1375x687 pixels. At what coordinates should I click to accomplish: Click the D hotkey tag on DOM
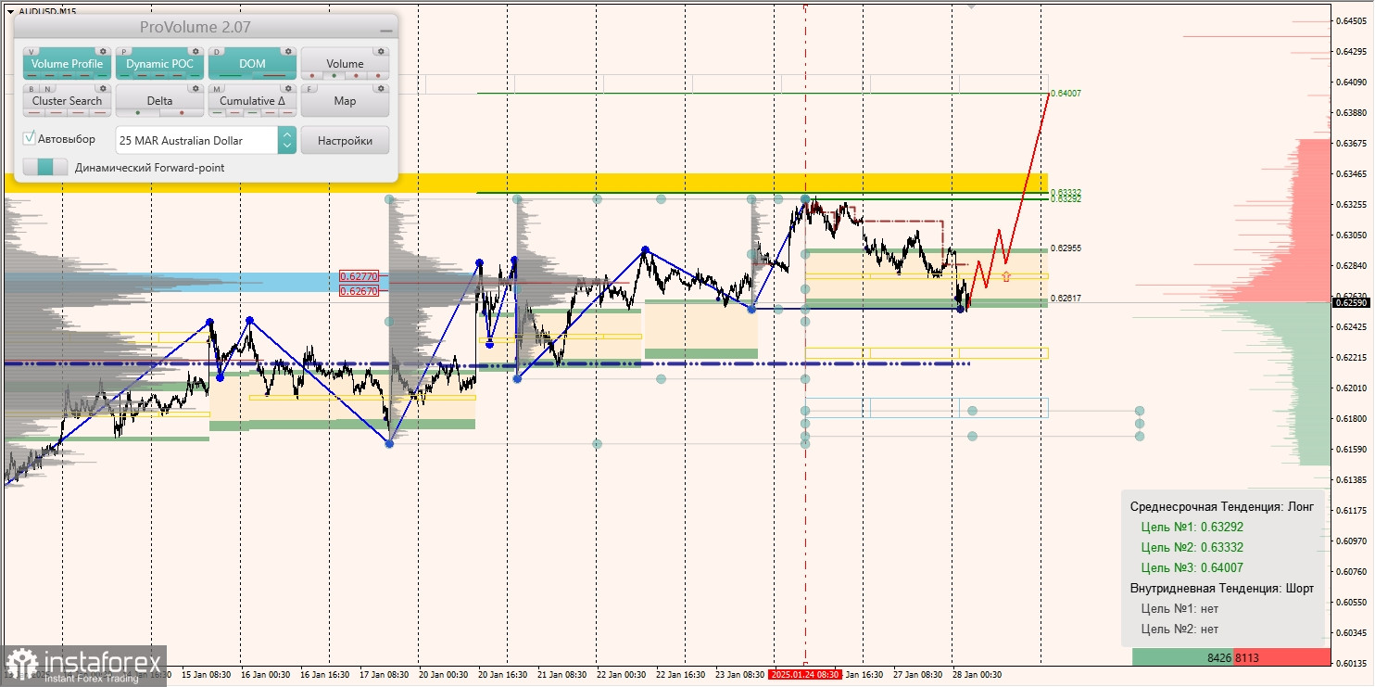coord(217,52)
